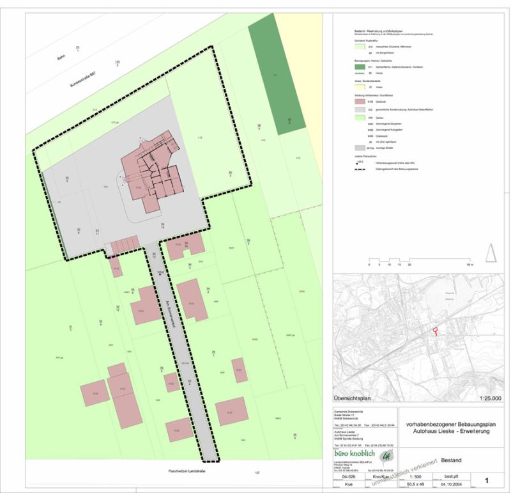Click the pink Gebäude legend swatch
511x493 pixels.
[x=360, y=102]
